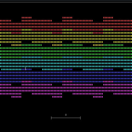
Task: Click the solid blue band of the rainbow
Action: coord(66,76)
